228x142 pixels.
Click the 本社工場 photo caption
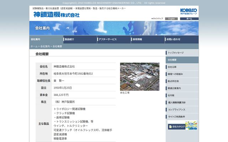tap(125, 93)
